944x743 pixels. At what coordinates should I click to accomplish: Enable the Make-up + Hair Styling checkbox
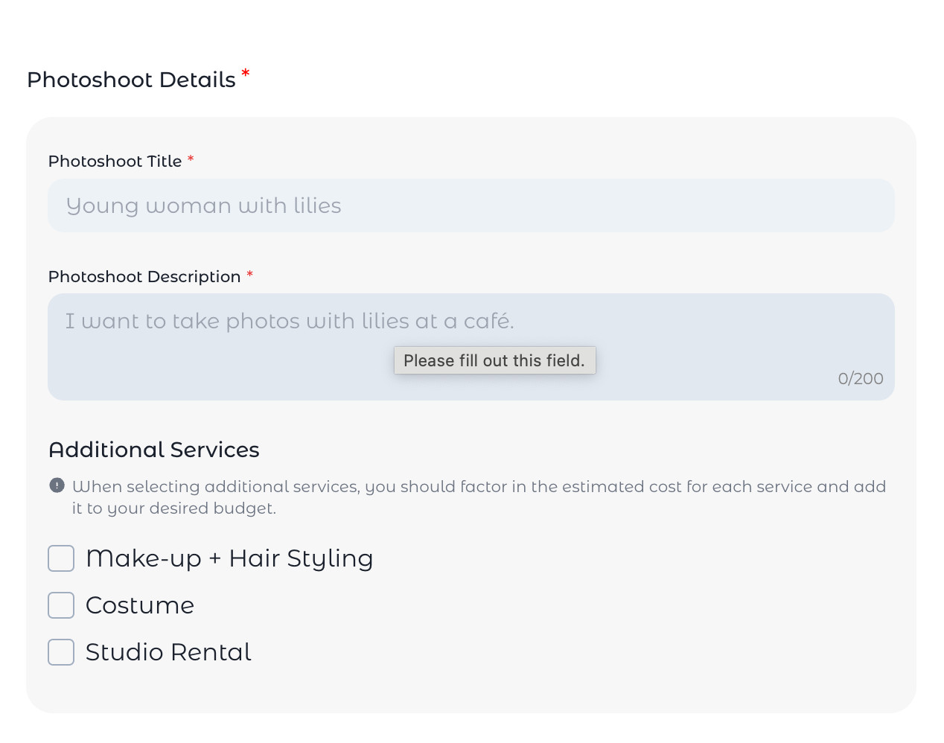click(x=61, y=558)
